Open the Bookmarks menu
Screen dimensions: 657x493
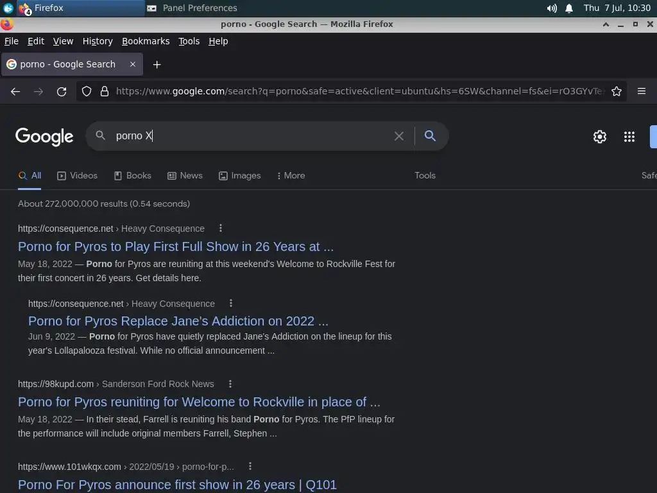click(146, 41)
